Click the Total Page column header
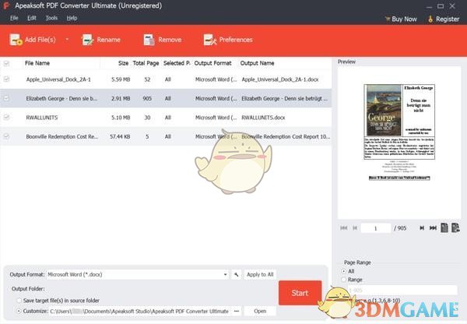Viewport: 467px width, 324px height. (146, 63)
